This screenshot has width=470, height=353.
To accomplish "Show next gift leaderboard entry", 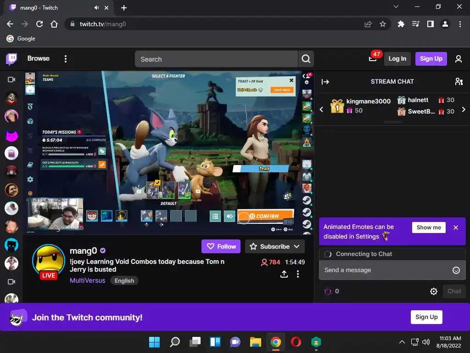I will [x=464, y=109].
